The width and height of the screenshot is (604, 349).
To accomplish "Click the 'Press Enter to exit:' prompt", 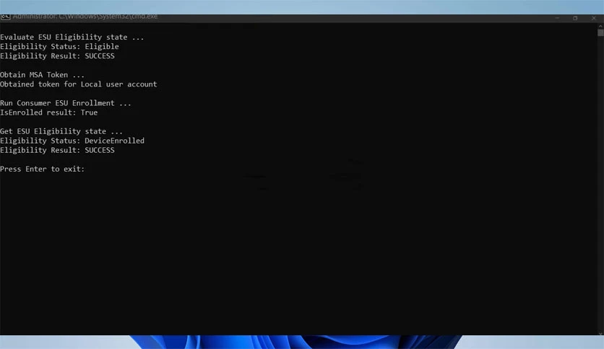I will (x=42, y=169).
